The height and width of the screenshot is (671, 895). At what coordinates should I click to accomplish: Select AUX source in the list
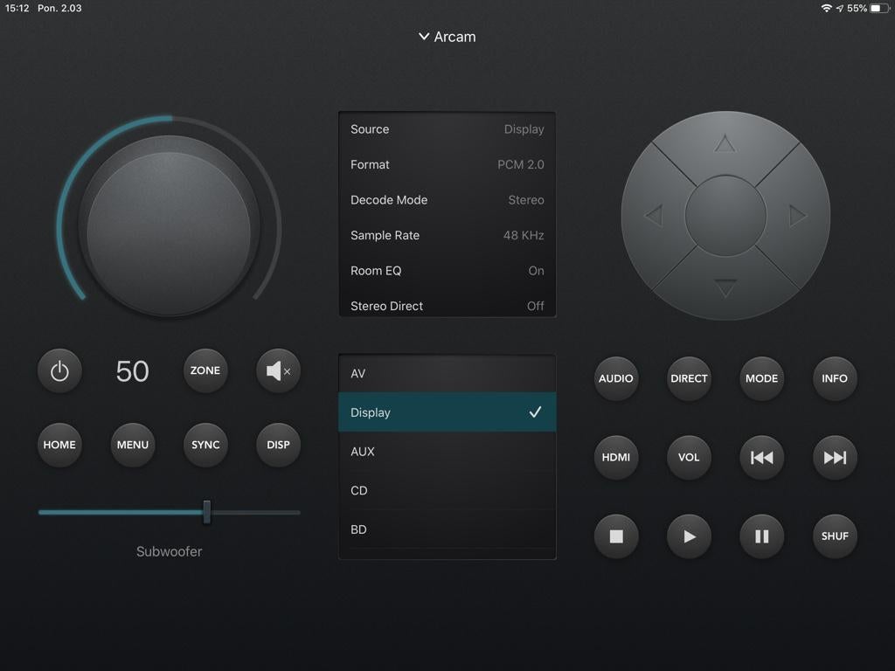447,452
